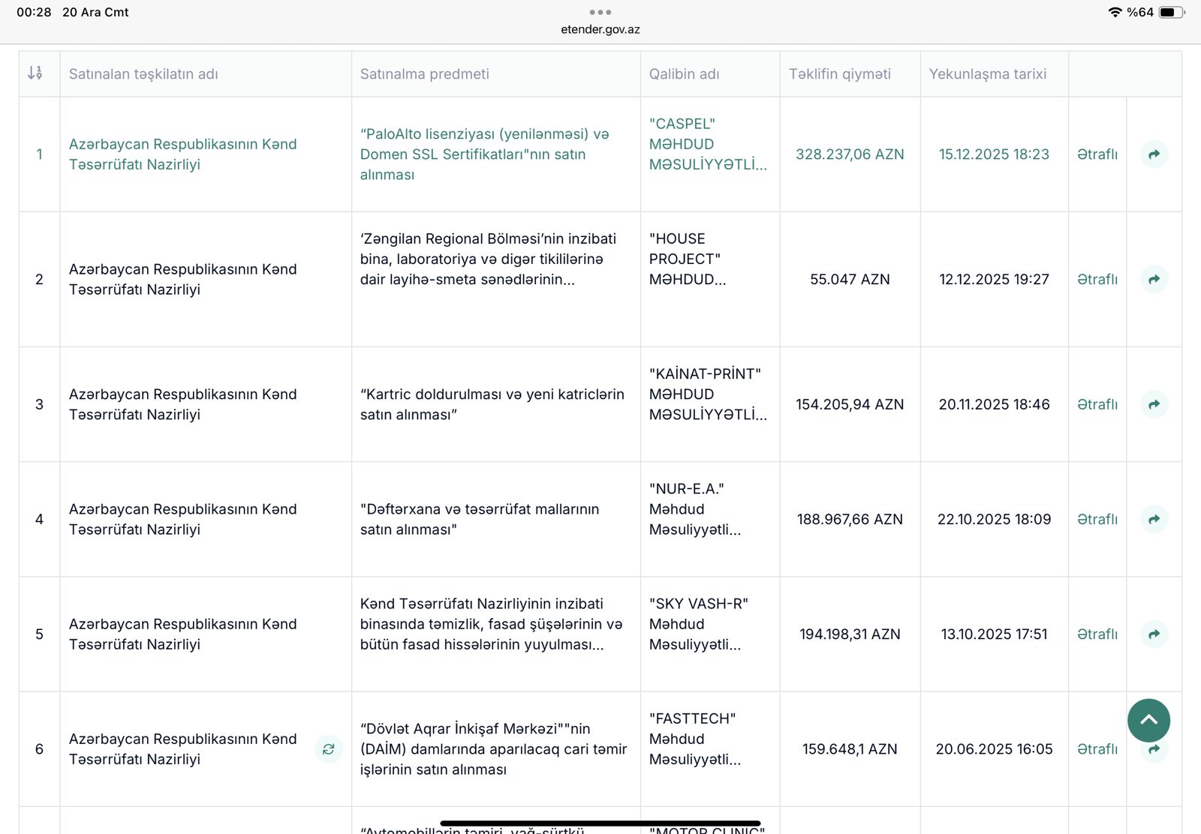Screen dimensions: 1201x834
Task: Tap the three-dot menu above the URL
Action: click(x=600, y=12)
